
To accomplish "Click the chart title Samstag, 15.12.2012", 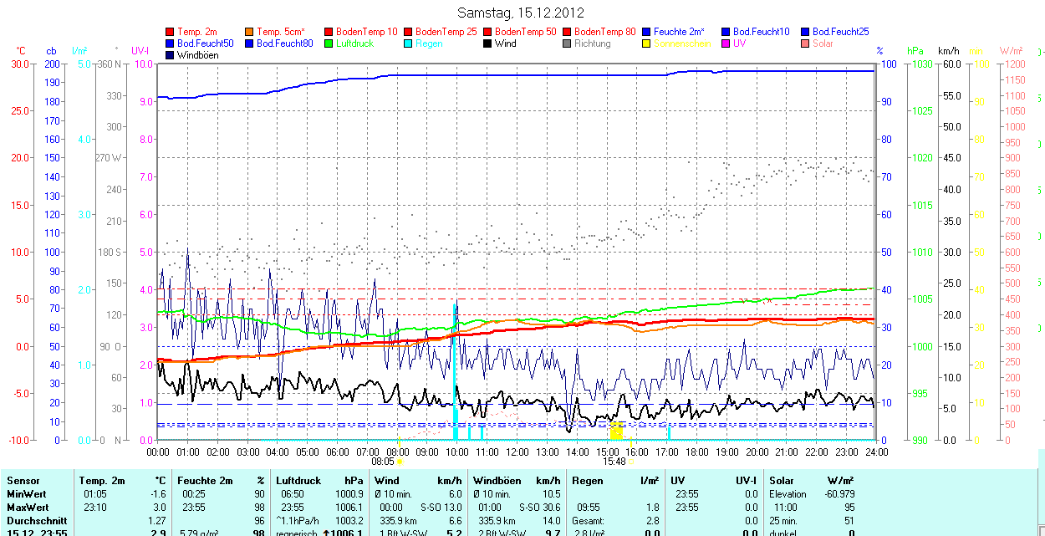I will (x=522, y=13).
